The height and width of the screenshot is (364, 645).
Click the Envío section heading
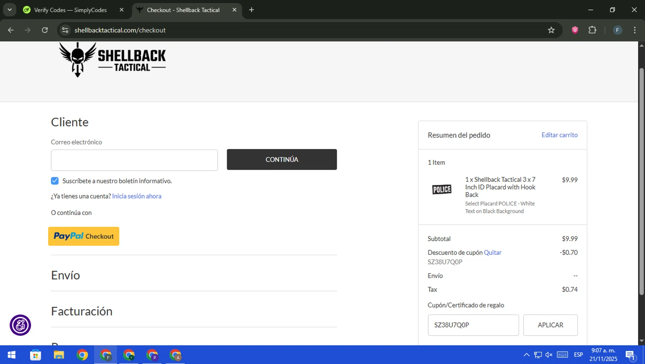coord(65,275)
